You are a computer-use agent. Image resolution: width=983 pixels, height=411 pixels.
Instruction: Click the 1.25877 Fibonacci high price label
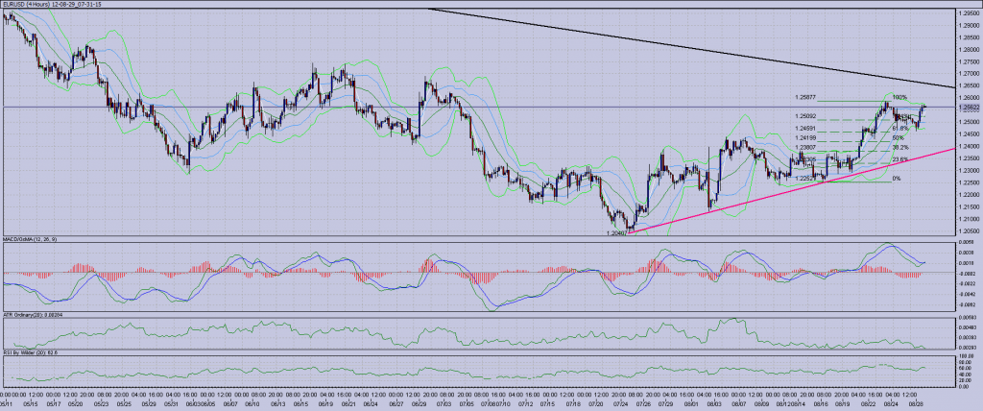pyautogui.click(x=807, y=97)
